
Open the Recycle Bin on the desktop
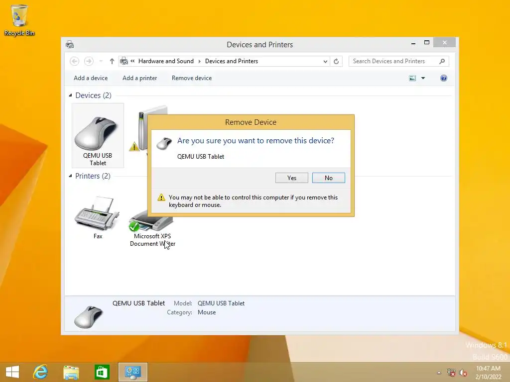point(19,20)
